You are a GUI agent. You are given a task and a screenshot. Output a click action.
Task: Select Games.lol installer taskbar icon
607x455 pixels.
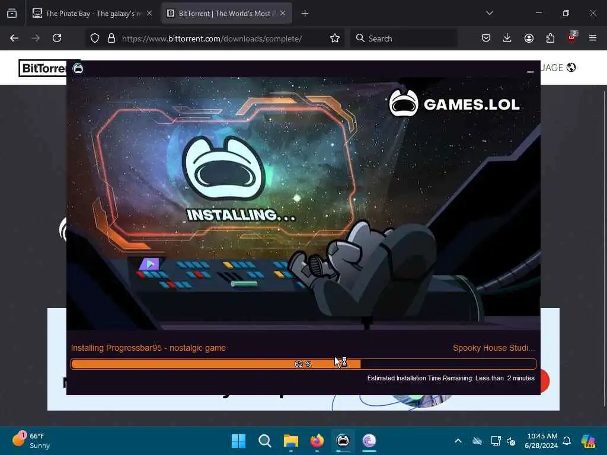[x=343, y=441]
